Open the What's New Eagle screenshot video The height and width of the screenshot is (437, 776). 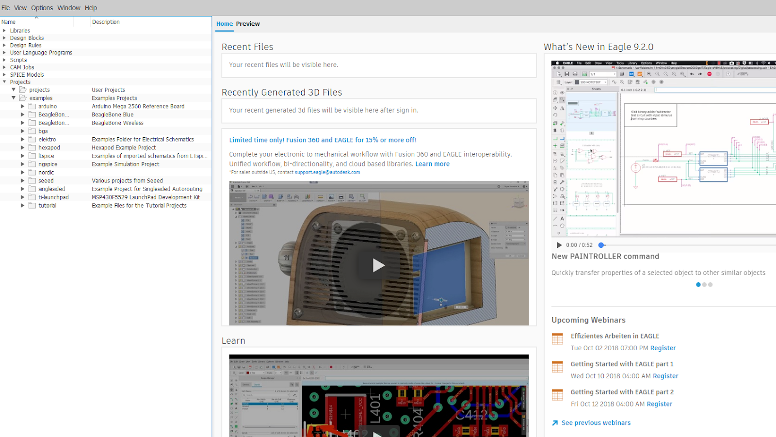(x=663, y=148)
